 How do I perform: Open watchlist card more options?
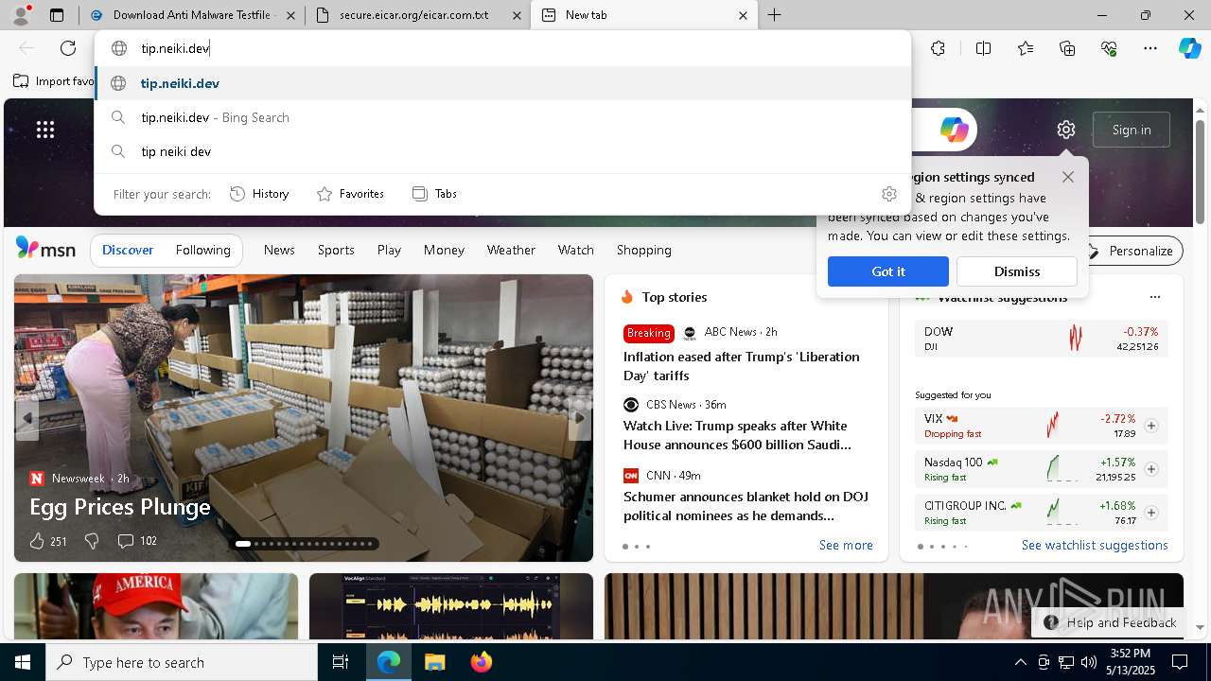[x=1154, y=297]
